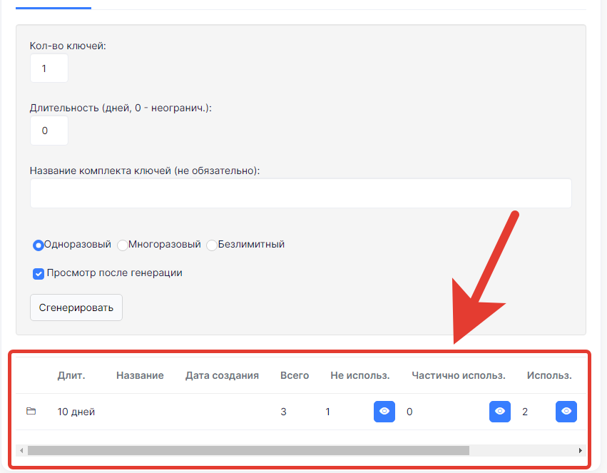The image size is (607, 473).
Task: Click the horizontal scrollbar thumb
Action: (248, 450)
